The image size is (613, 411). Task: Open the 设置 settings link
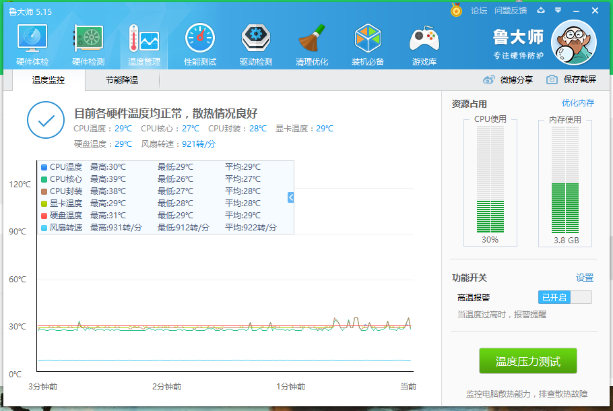coord(585,278)
